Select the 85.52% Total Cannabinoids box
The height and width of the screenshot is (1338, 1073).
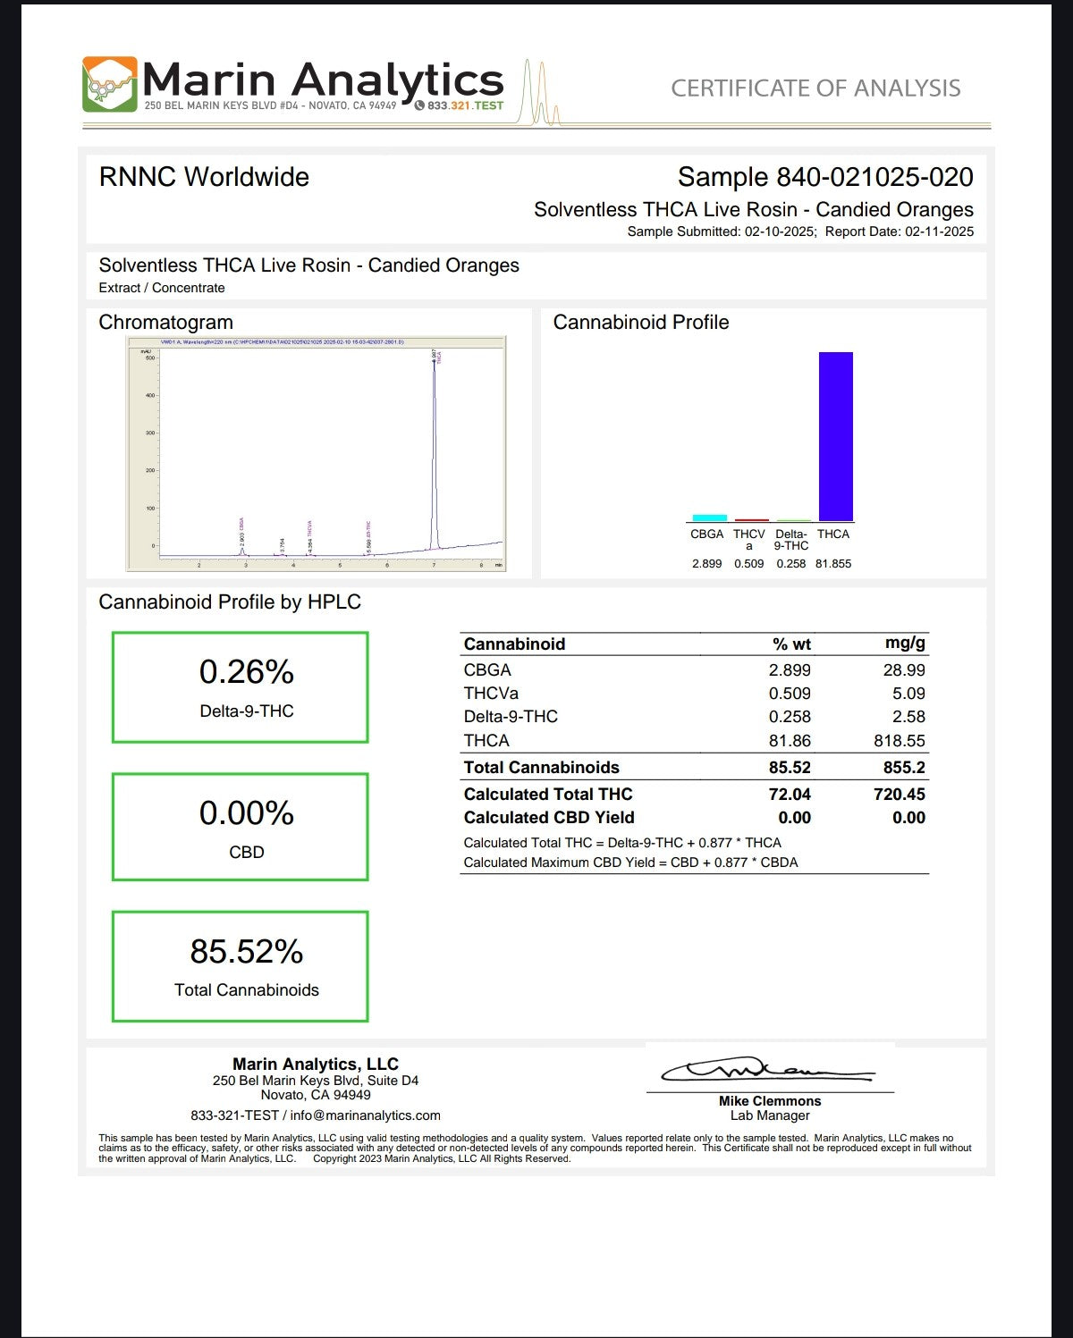pos(241,966)
